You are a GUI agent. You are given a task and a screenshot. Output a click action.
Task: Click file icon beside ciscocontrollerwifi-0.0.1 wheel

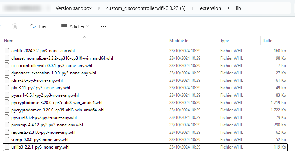pos(7,66)
